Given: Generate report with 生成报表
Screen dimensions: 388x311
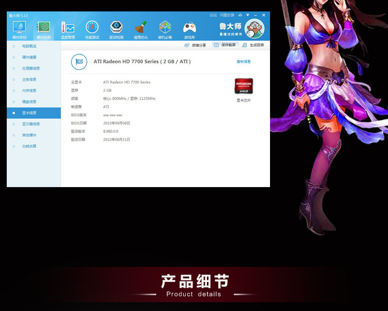Looking at the screenshot, I should coord(253,45).
